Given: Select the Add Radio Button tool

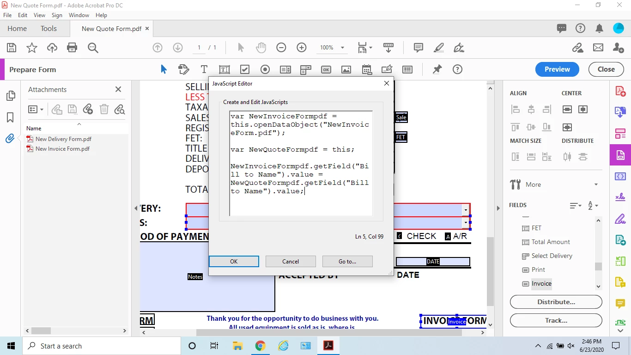Looking at the screenshot, I should (265, 69).
